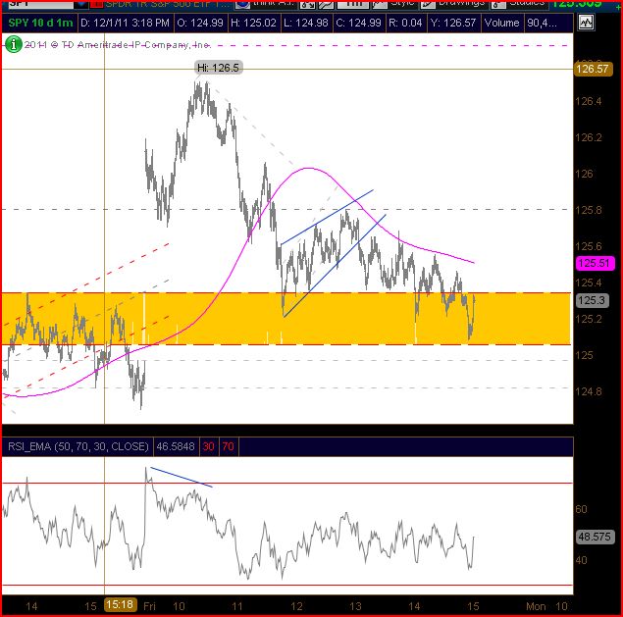Click the 12 hour label on time axis
Screen dimensions: 623x617
pos(296,606)
